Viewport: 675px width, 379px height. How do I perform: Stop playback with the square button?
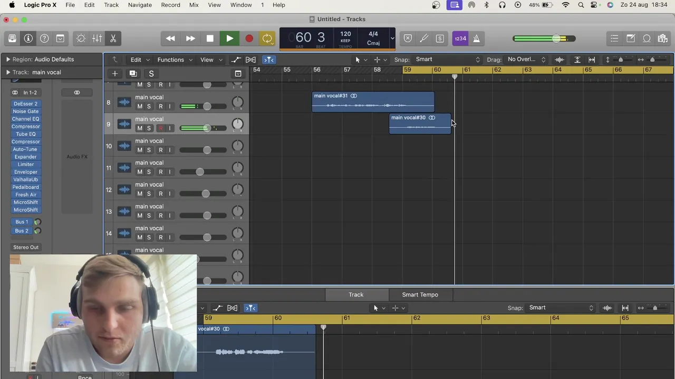point(210,38)
